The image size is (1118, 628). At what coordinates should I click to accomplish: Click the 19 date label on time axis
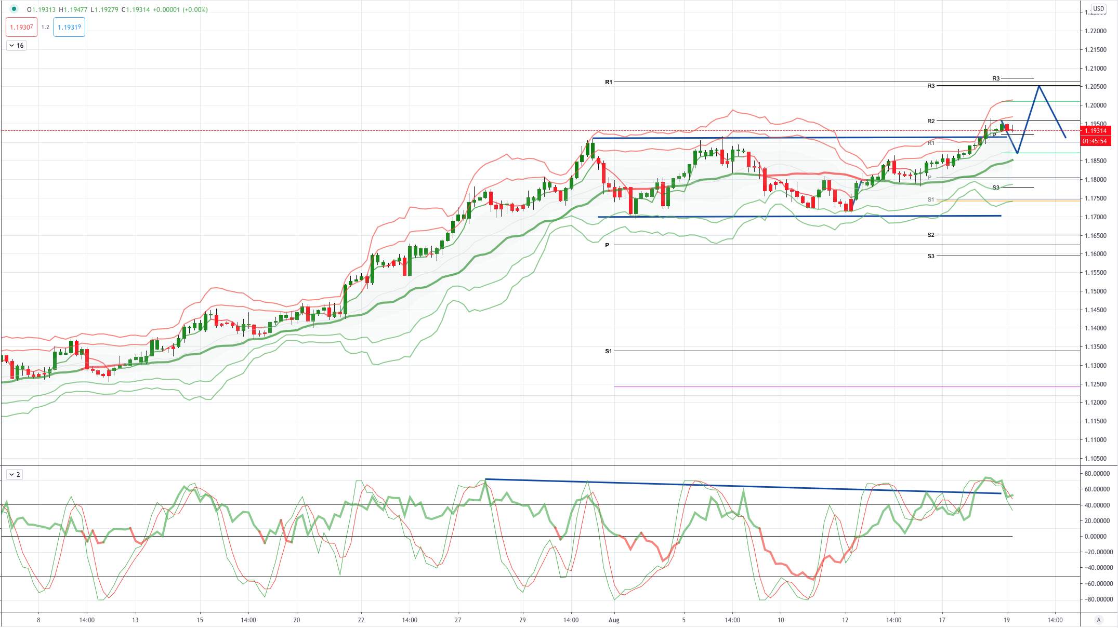pyautogui.click(x=1007, y=620)
